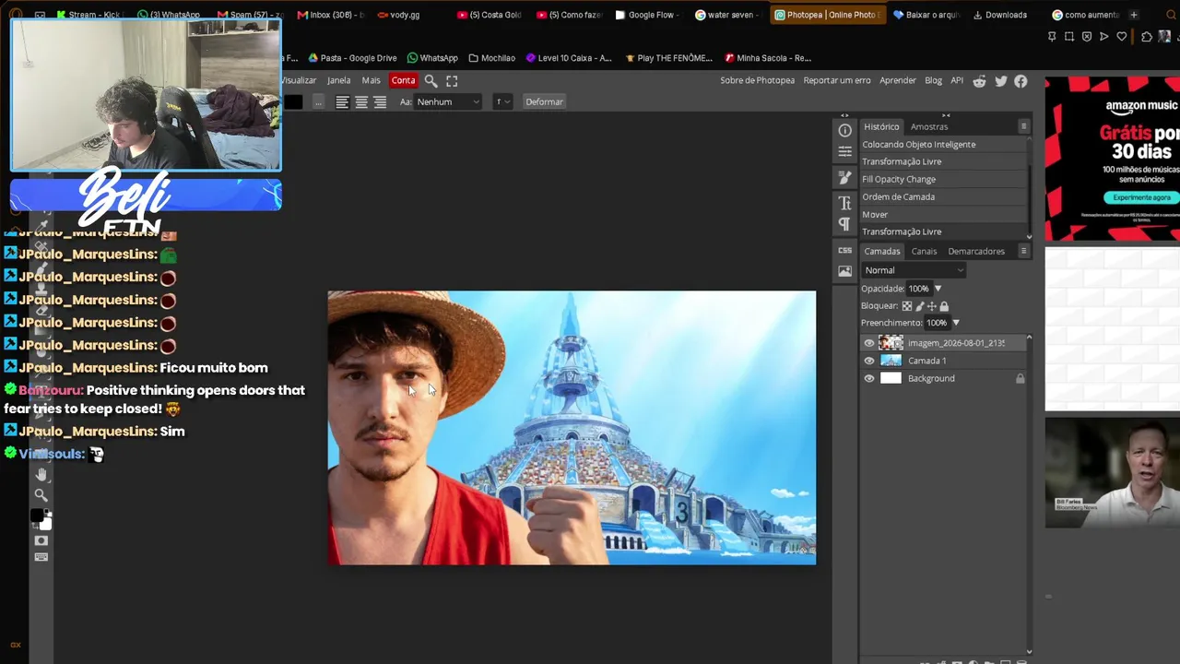Click the foreground/background color swatches in toolbar
This screenshot has width=1180, height=664.
pos(41,518)
